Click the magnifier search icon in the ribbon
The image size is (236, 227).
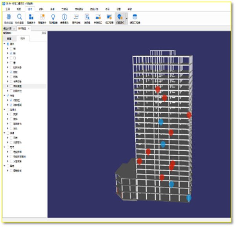pyautogui.click(x=19, y=17)
